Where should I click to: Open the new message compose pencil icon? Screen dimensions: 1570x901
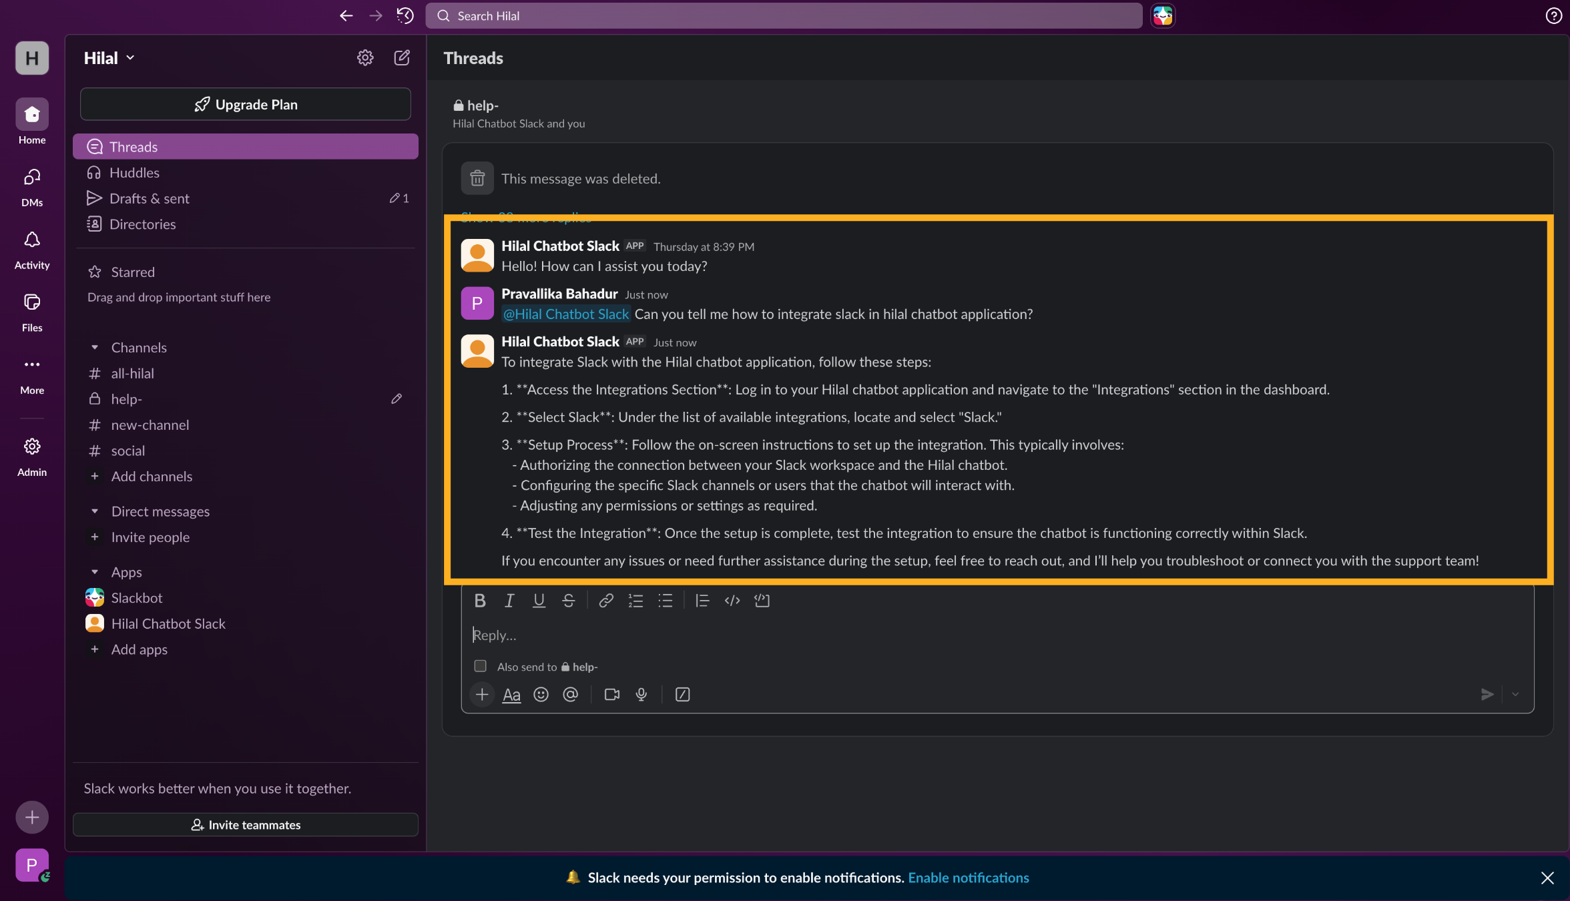[x=402, y=58]
